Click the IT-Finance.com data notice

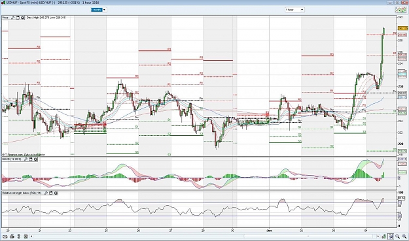point(23,155)
